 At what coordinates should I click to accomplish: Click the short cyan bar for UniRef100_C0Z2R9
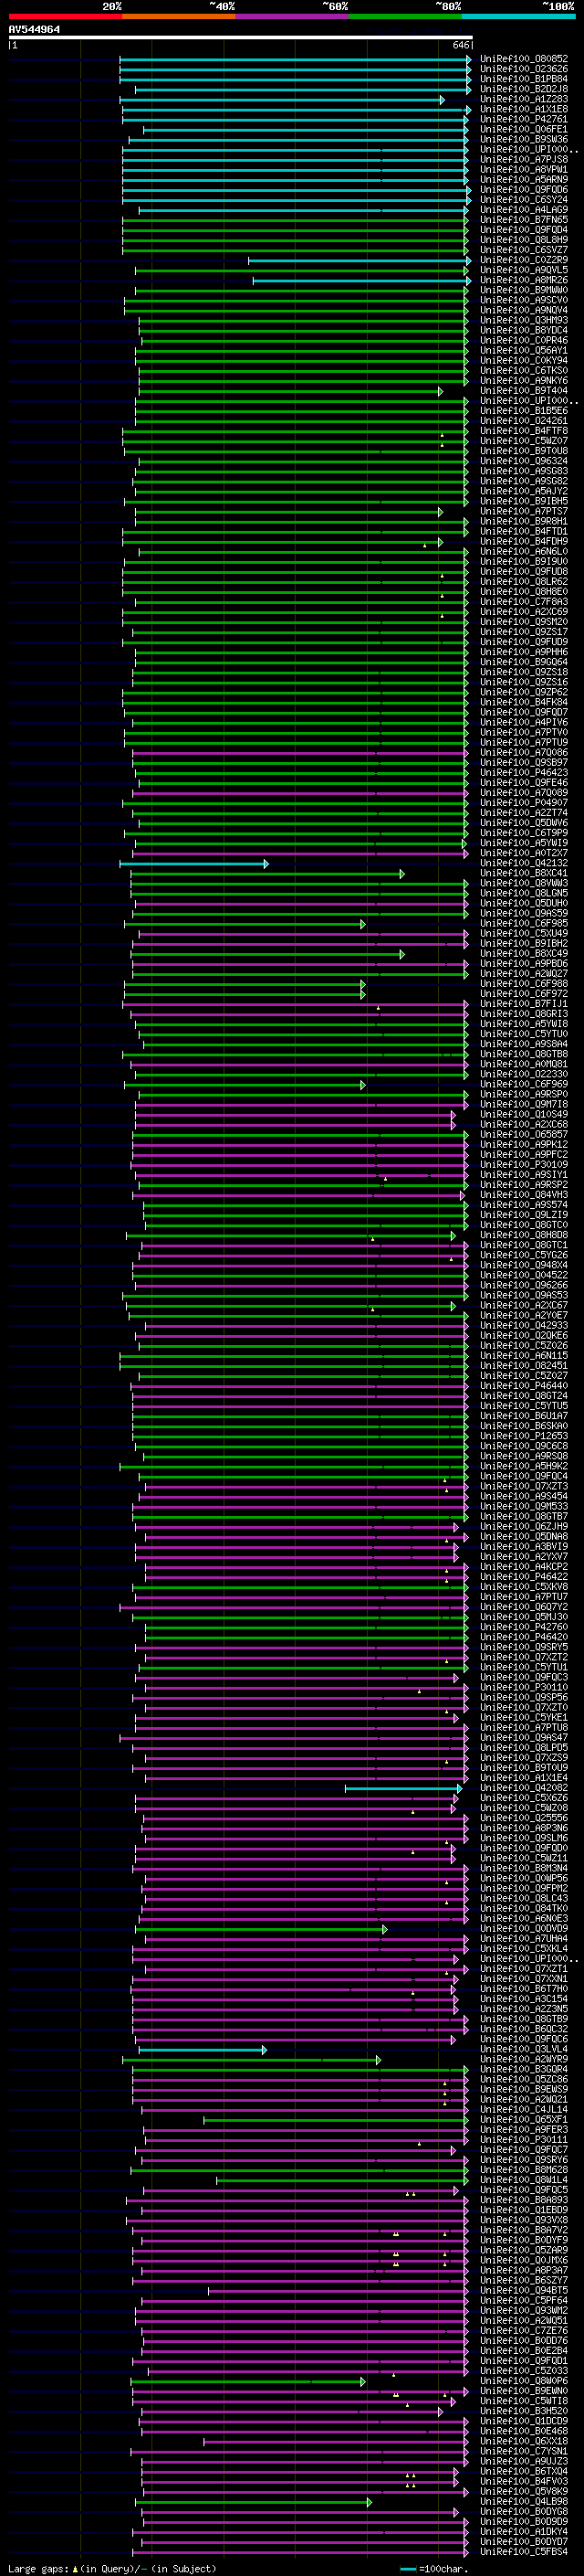point(360,260)
